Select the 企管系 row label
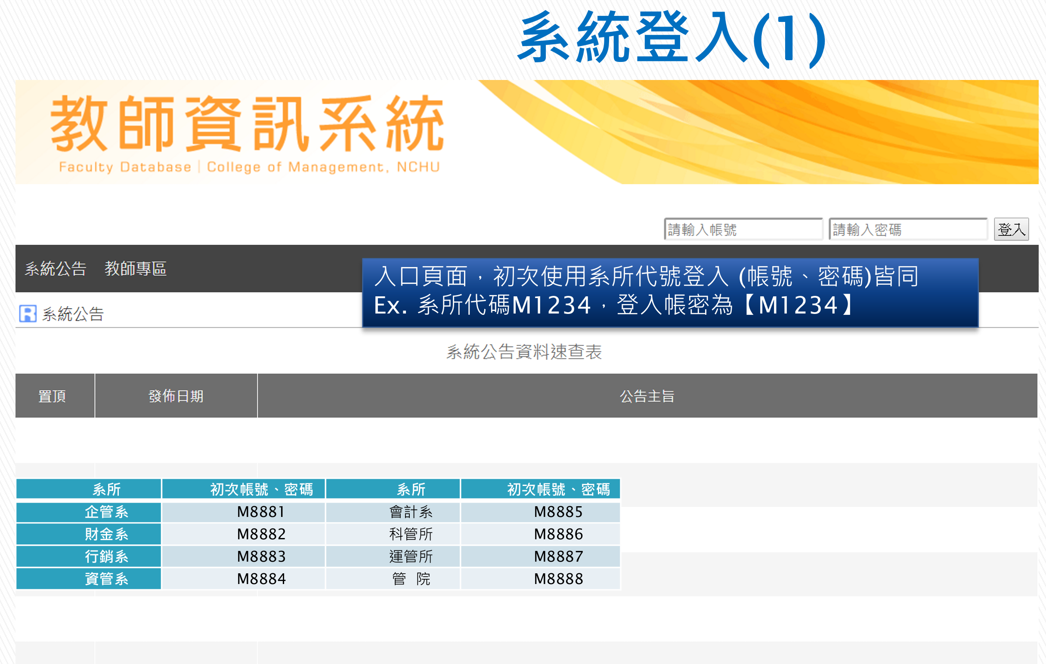This screenshot has width=1046, height=664. coord(89,512)
